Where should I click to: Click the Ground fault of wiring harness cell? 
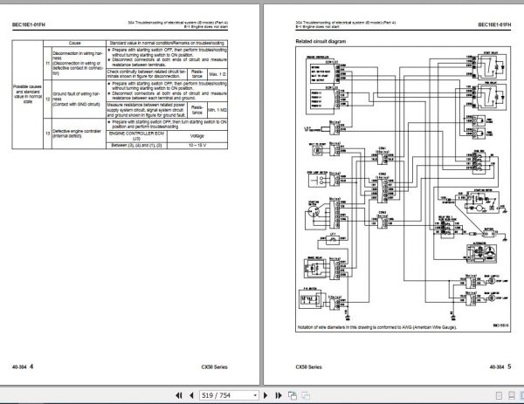(79, 99)
